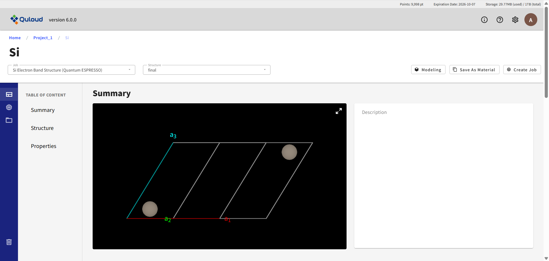
Task: Click the user avatar A
Action: coord(530,20)
